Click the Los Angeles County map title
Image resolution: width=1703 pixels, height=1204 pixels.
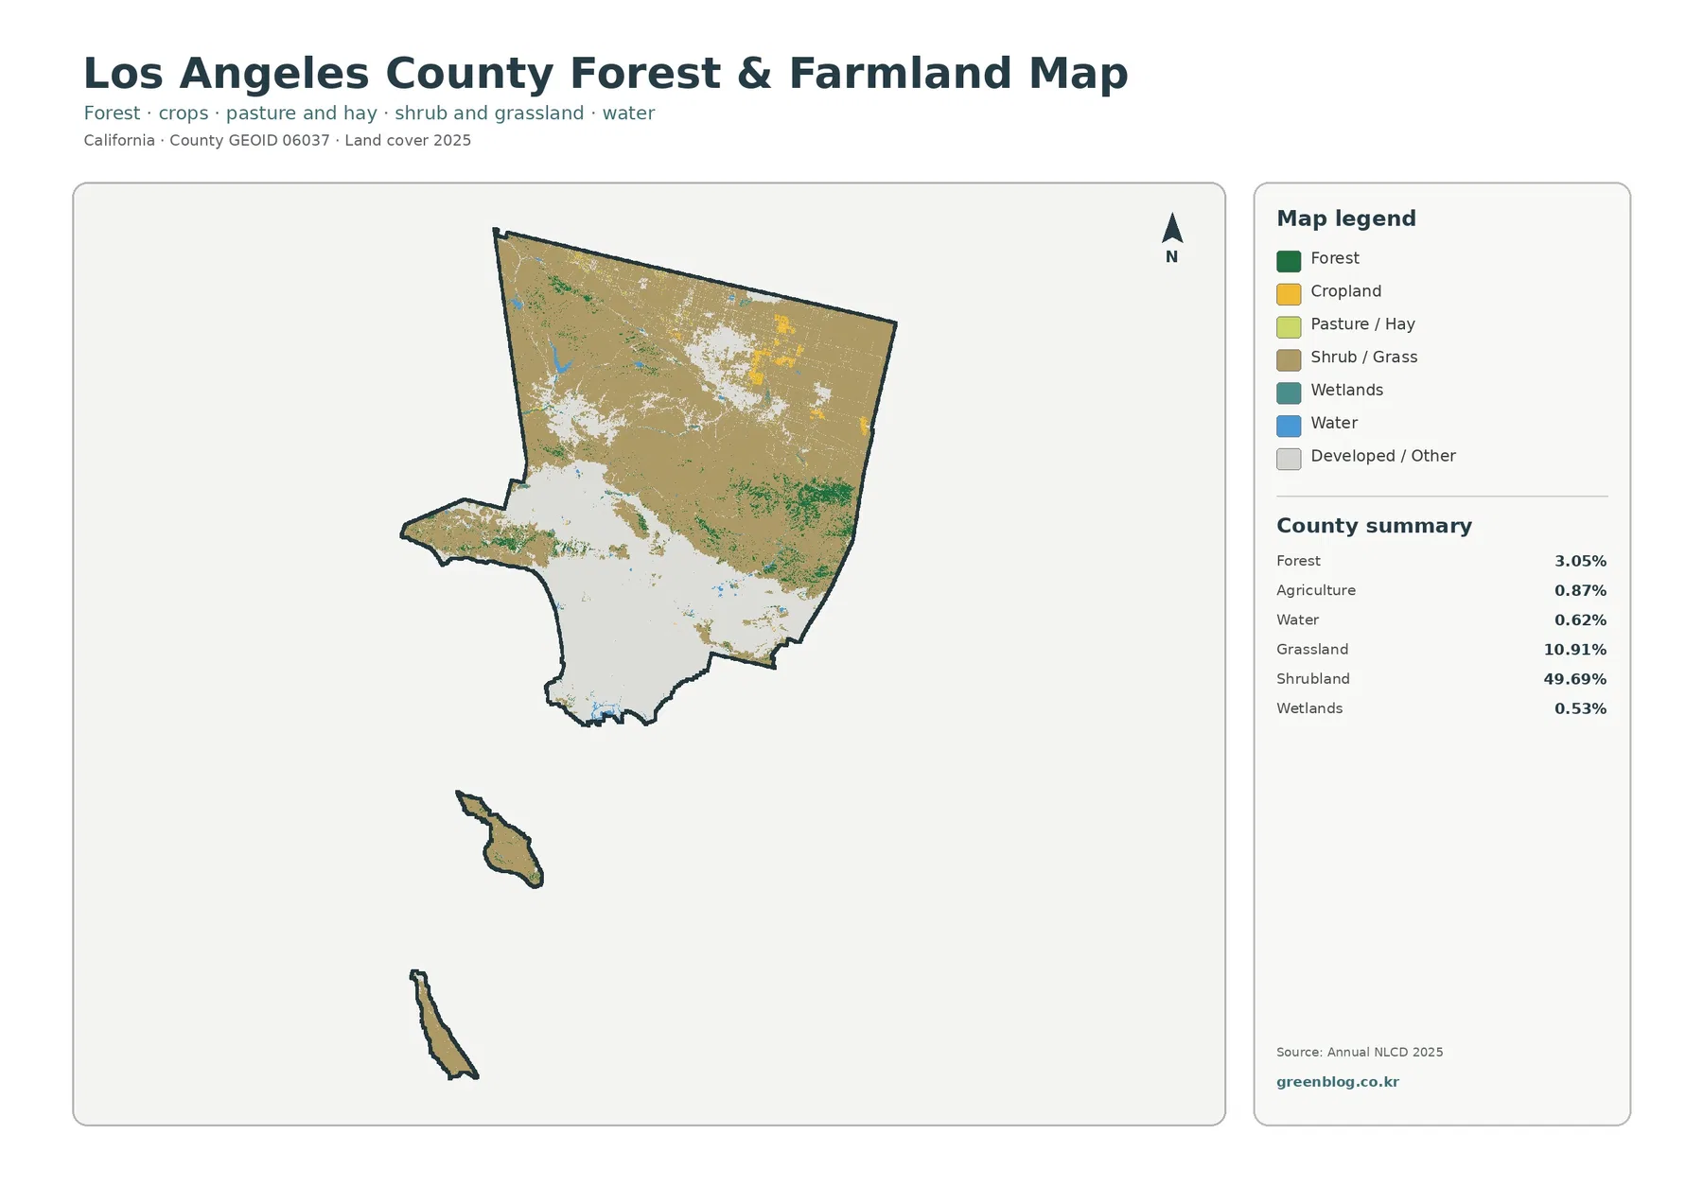click(606, 74)
